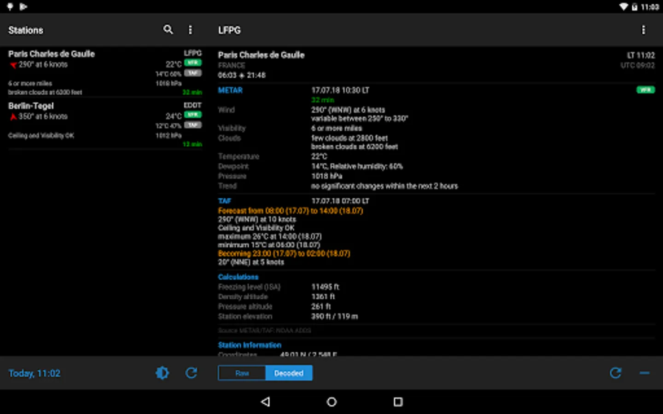
Task: Tap the status bar clock
Action: [x=650, y=7]
